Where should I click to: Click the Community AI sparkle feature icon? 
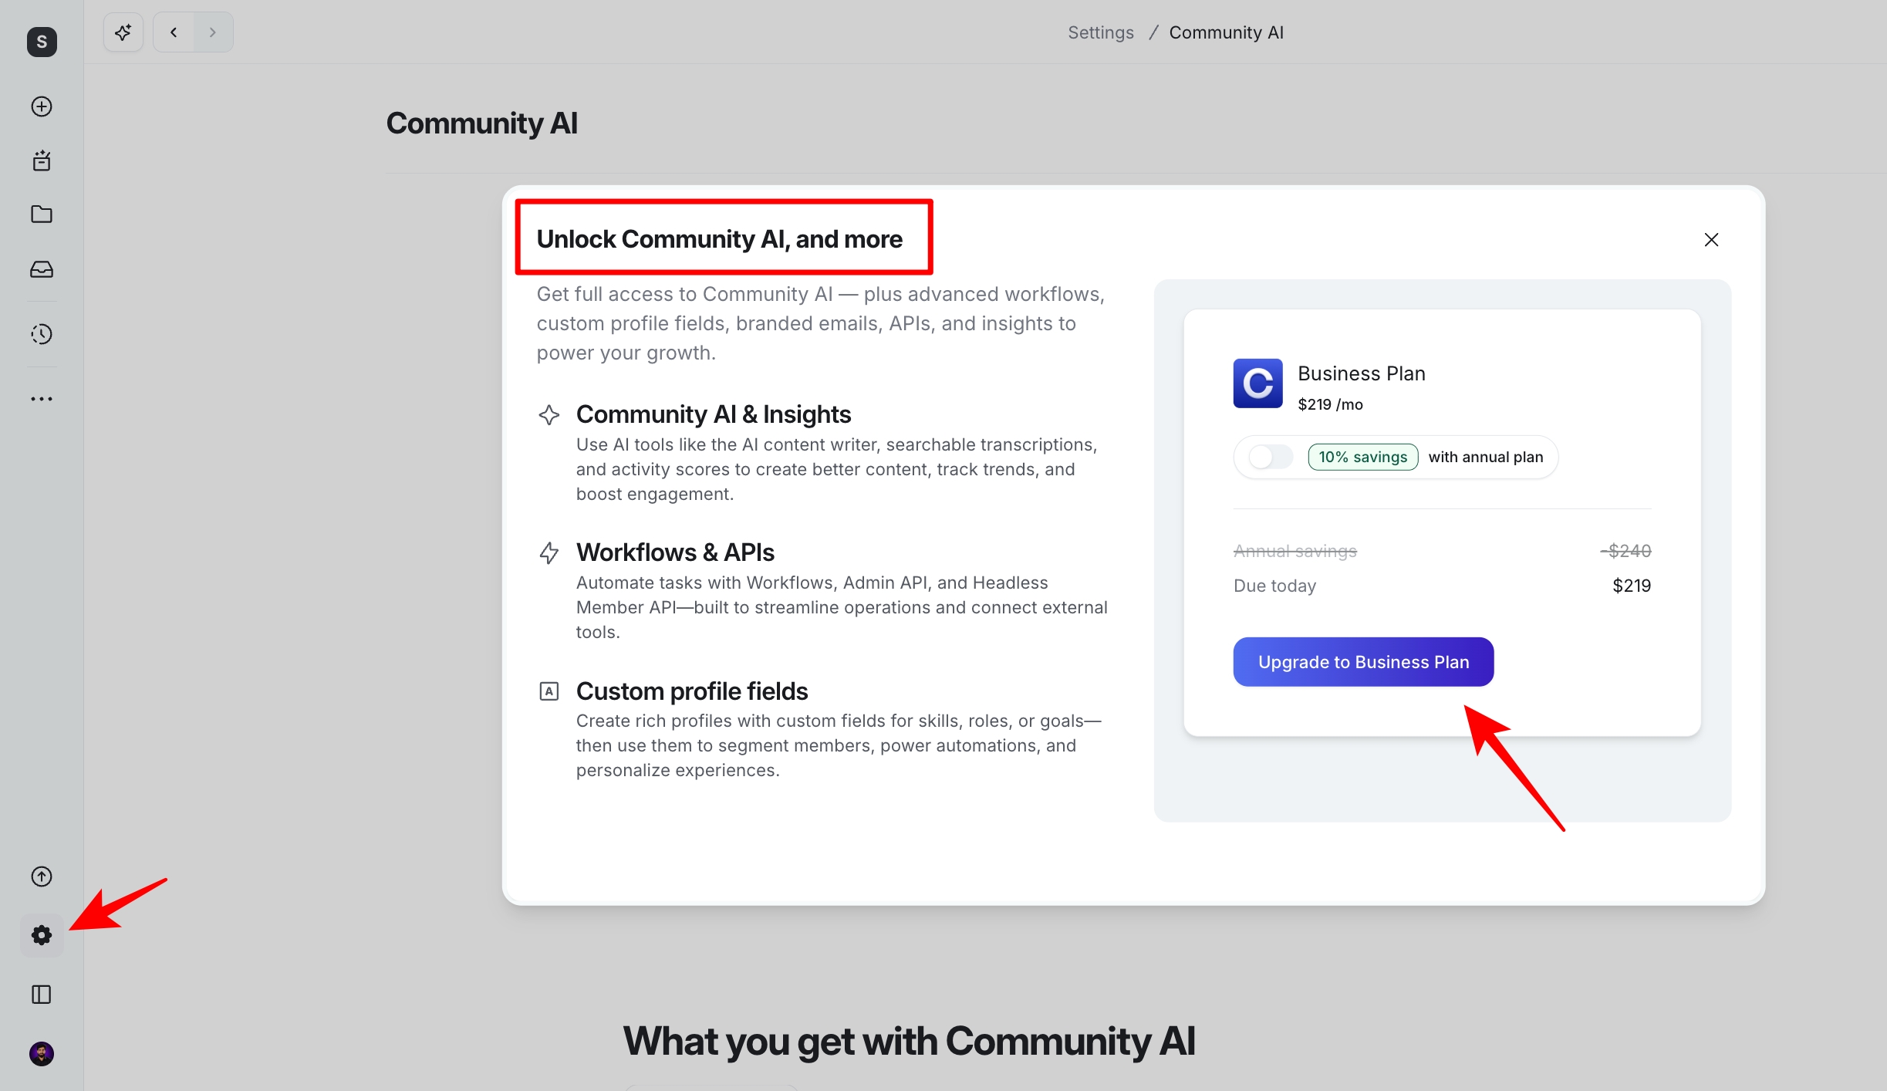pos(549,415)
